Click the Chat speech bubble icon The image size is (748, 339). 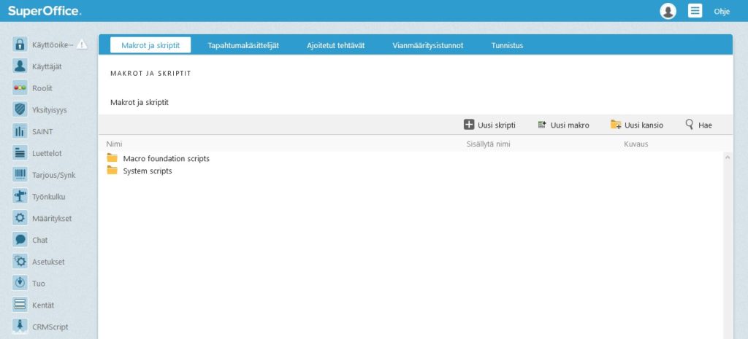(20, 240)
